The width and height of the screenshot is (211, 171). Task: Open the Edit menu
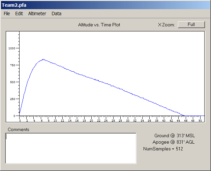(19, 14)
